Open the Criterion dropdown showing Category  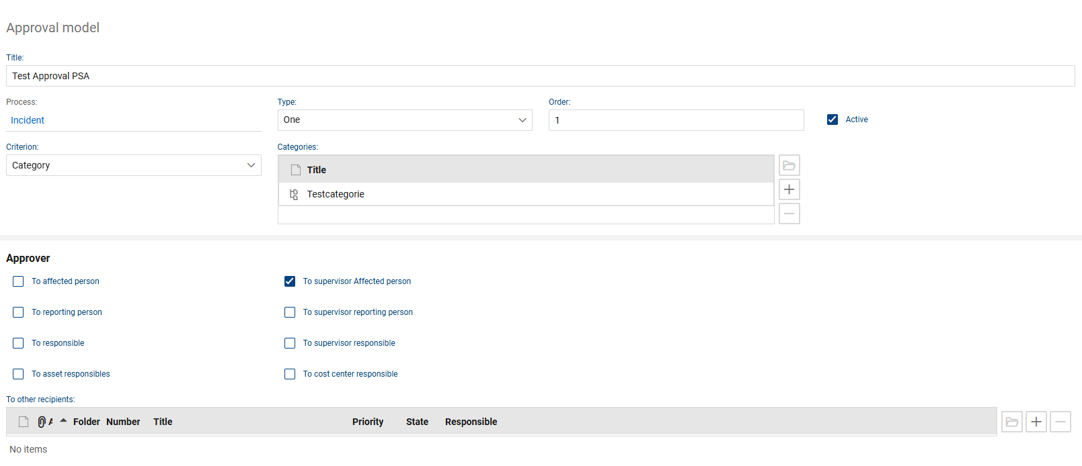pyautogui.click(x=133, y=165)
